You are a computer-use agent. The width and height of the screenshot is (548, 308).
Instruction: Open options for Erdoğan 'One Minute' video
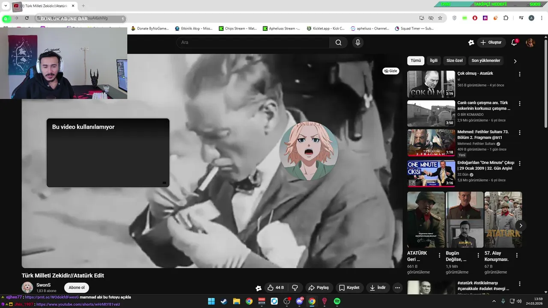point(520,163)
